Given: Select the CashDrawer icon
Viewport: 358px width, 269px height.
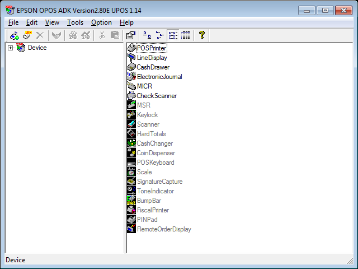Looking at the screenshot, I should click(131, 67).
